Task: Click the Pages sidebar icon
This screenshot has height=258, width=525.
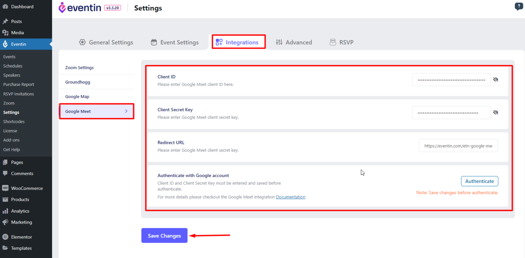Action: [5, 162]
